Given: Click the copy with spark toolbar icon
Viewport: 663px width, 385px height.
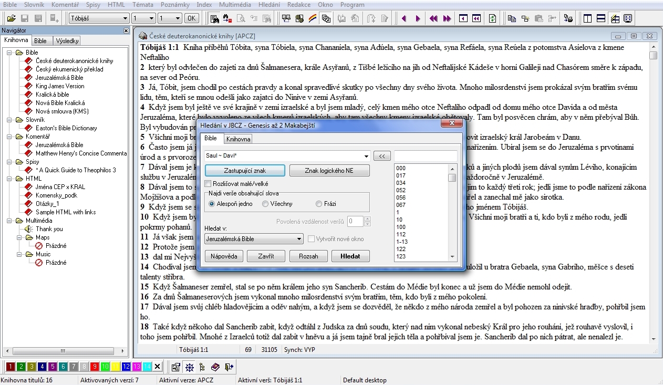Looking at the screenshot, I should pos(525,18).
